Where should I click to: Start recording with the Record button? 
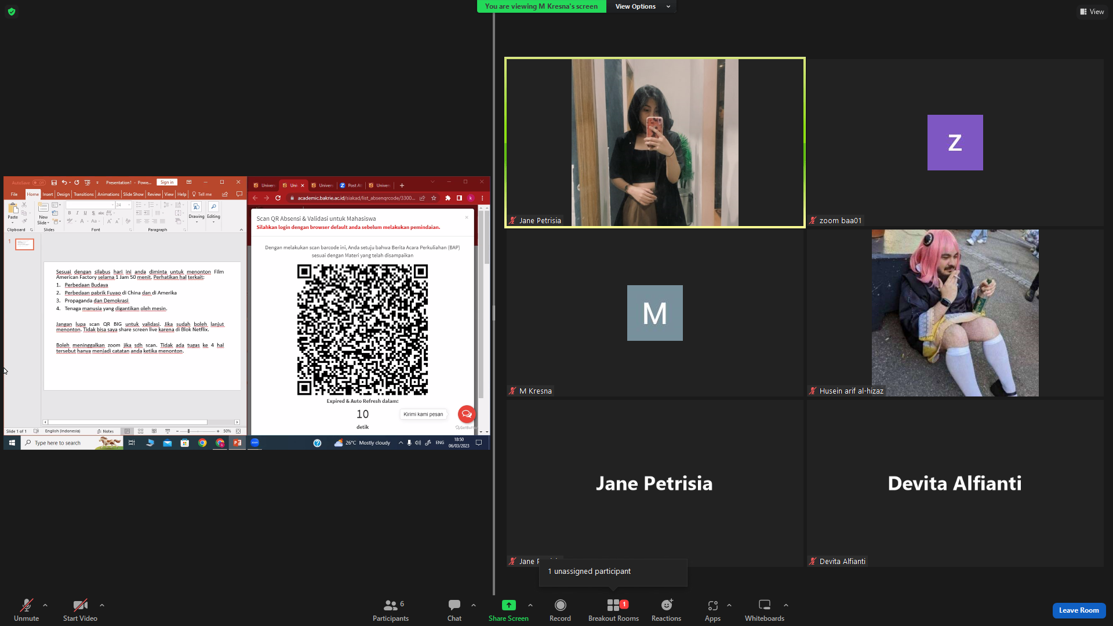[560, 610]
